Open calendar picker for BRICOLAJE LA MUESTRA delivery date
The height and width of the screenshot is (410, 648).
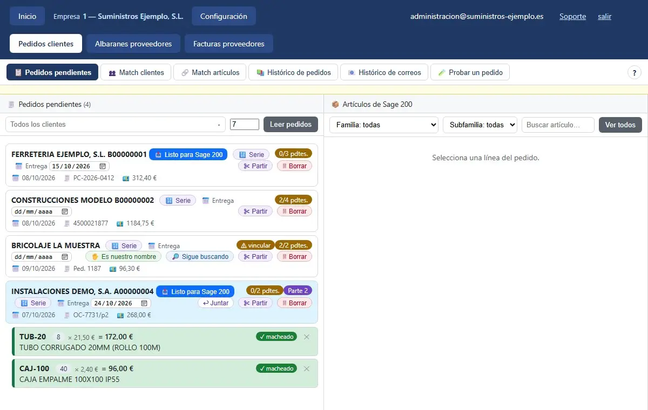point(65,257)
